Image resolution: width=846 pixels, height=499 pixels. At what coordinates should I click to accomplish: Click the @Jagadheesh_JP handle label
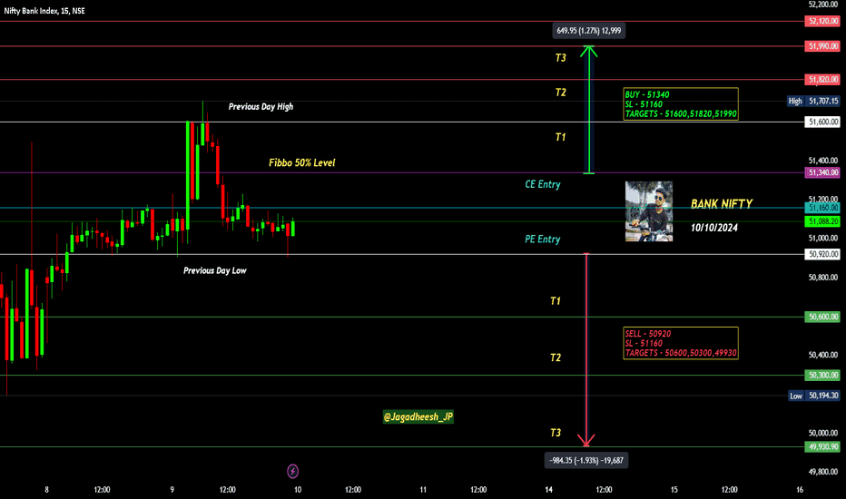[x=418, y=417]
